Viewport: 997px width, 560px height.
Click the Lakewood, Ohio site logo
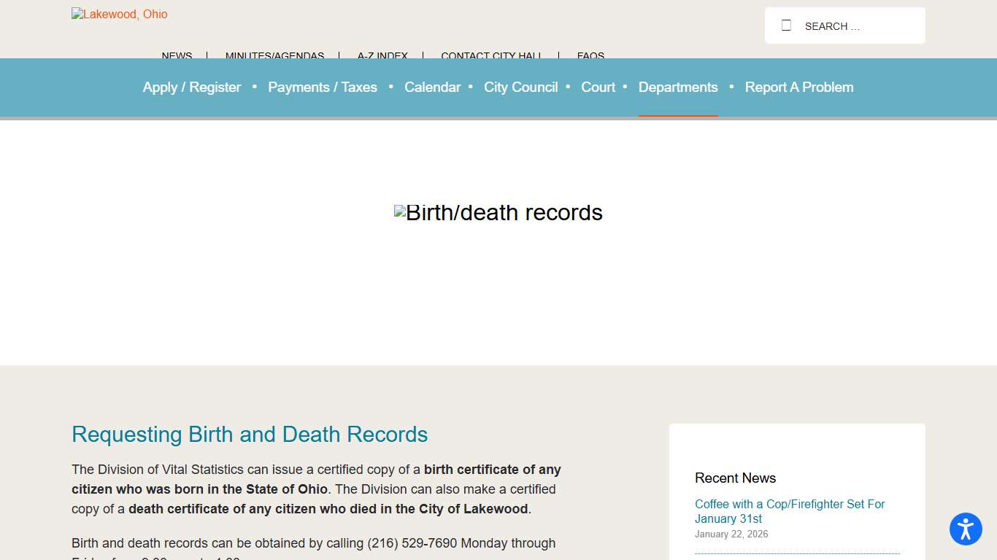pos(119,14)
